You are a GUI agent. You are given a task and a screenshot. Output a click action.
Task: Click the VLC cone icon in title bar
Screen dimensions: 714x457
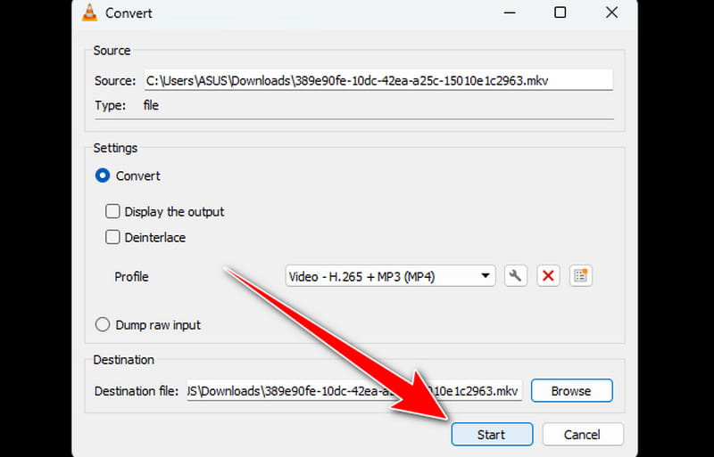point(90,12)
